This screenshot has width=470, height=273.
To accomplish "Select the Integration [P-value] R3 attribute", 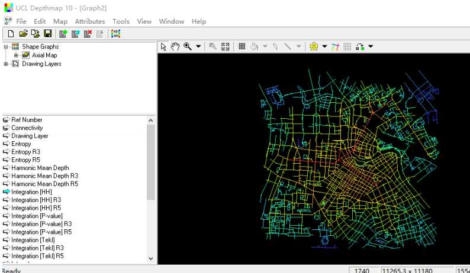I will click(x=41, y=224).
